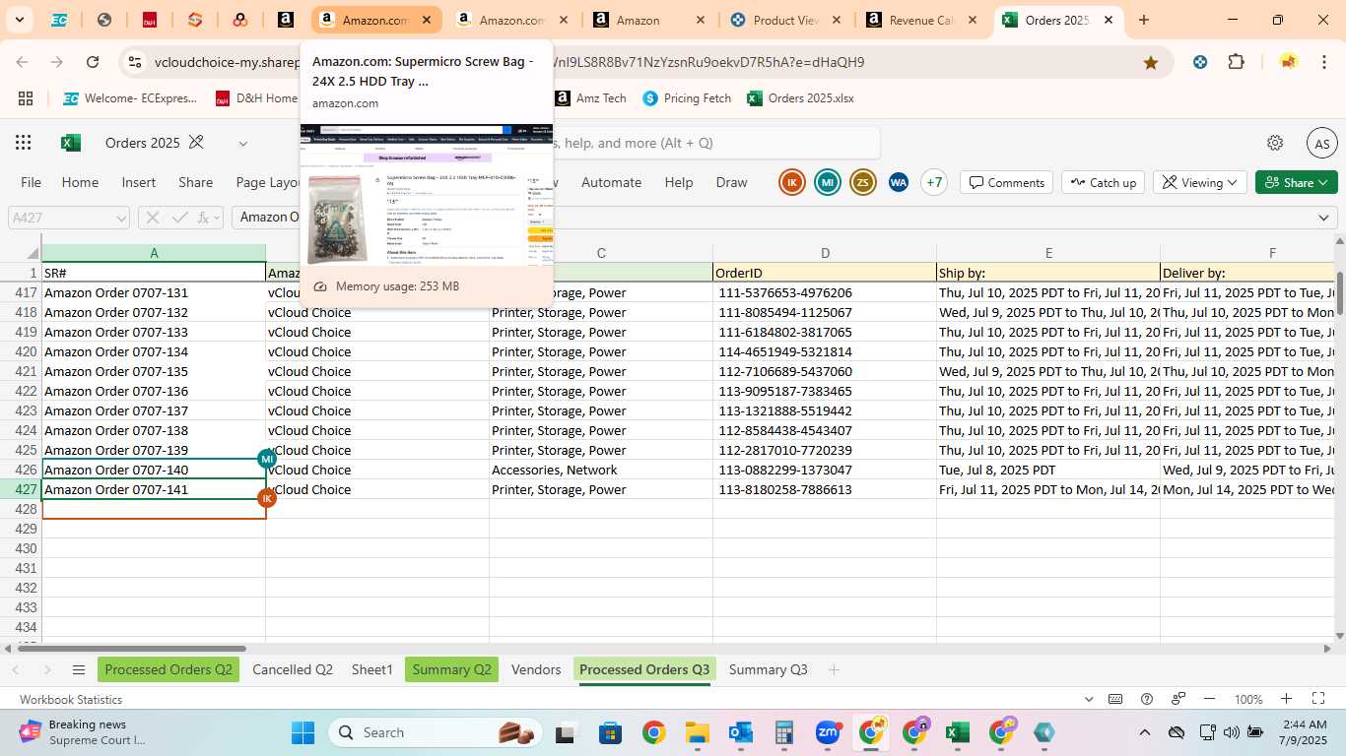The image size is (1346, 756).
Task: Open Microsoft Store from the taskbar
Action: (610, 732)
